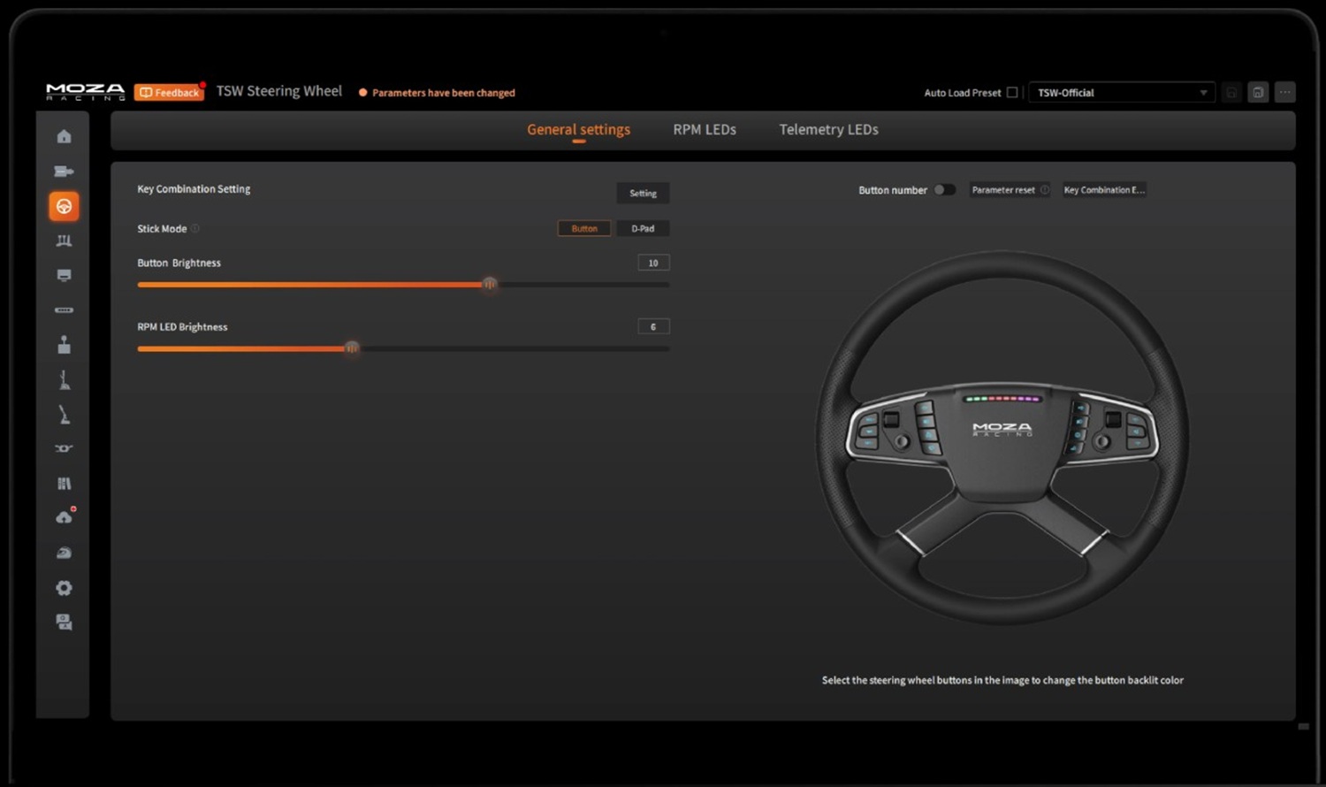Click the RPM LED strip on wheel image
The height and width of the screenshot is (787, 1326).
click(1002, 399)
